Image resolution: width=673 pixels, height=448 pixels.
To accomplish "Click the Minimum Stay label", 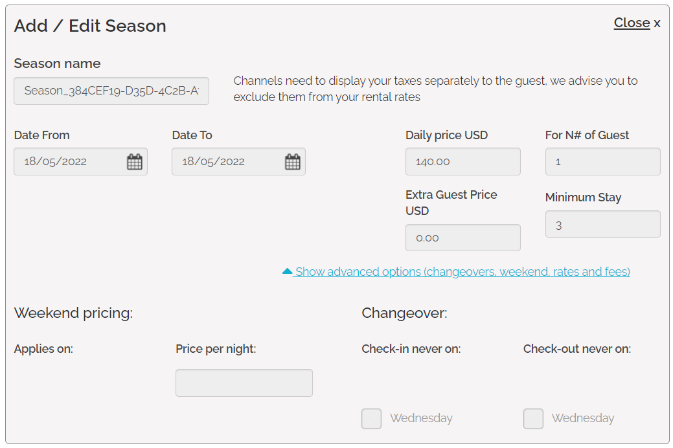I will click(583, 197).
